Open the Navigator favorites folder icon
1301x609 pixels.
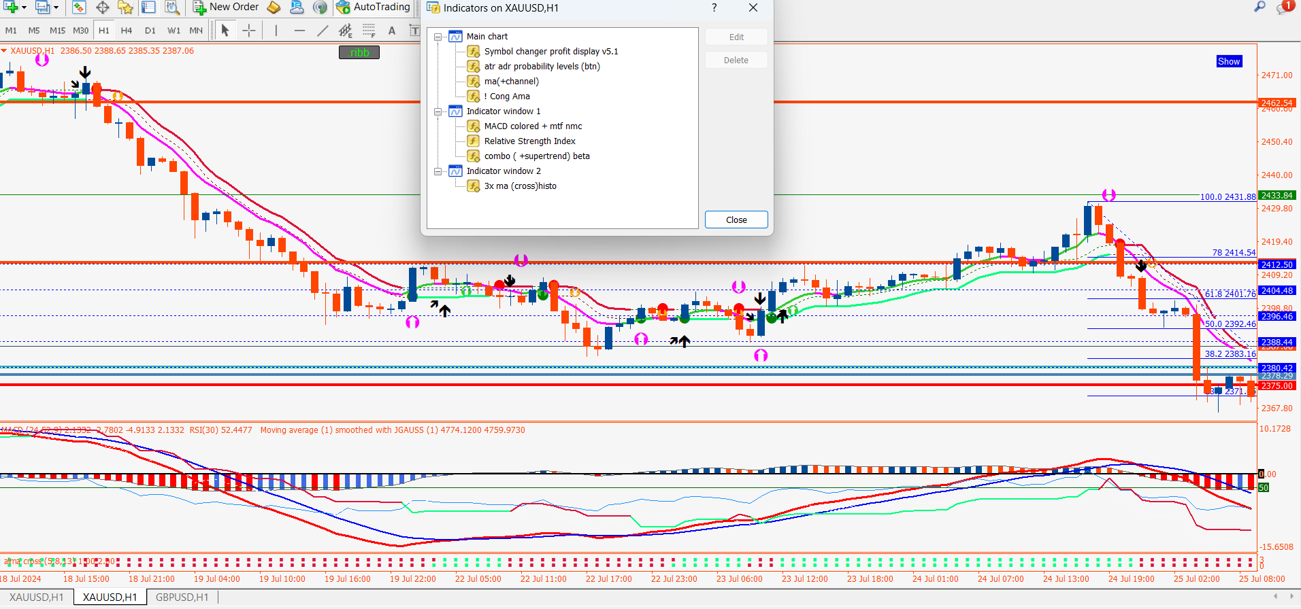click(x=125, y=7)
